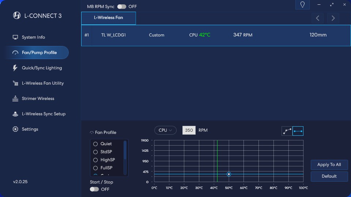Open the CPU temperature source dropdown
Image resolution: width=351 pixels, height=197 pixels.
click(165, 130)
